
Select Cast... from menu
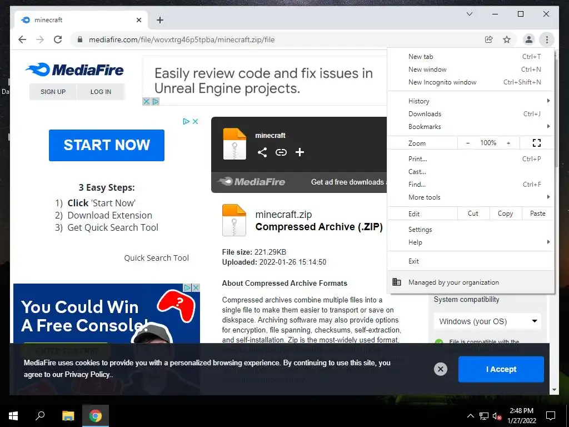tap(471, 171)
